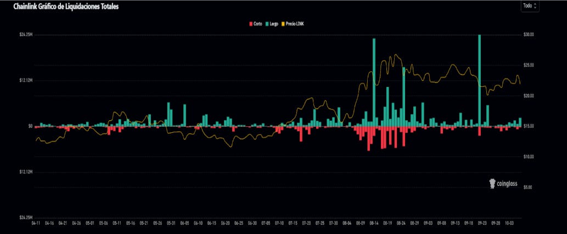Image resolution: width=567 pixels, height=234 pixels.
Task: Select the 09-08 date label
Action: (x=442, y=223)
